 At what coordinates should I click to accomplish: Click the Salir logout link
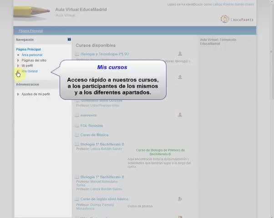point(249,5)
